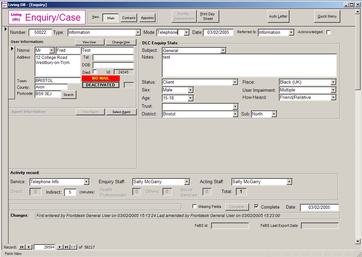Click the new record asterisk button

[74, 247]
